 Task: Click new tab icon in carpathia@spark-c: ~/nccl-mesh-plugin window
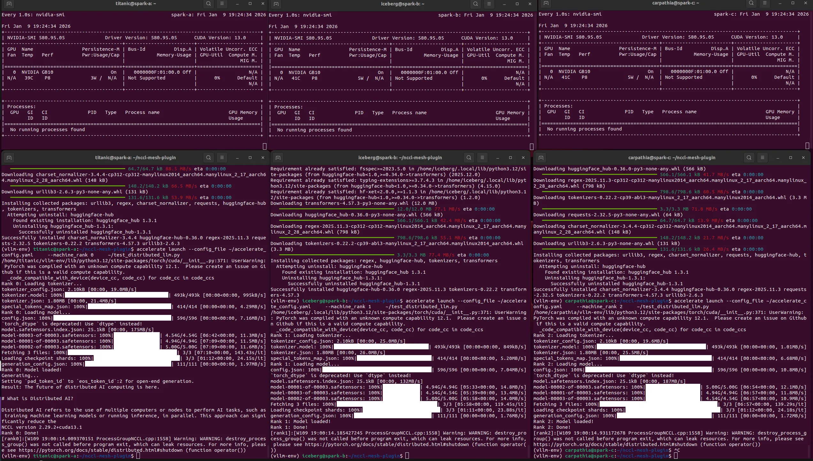(x=541, y=158)
